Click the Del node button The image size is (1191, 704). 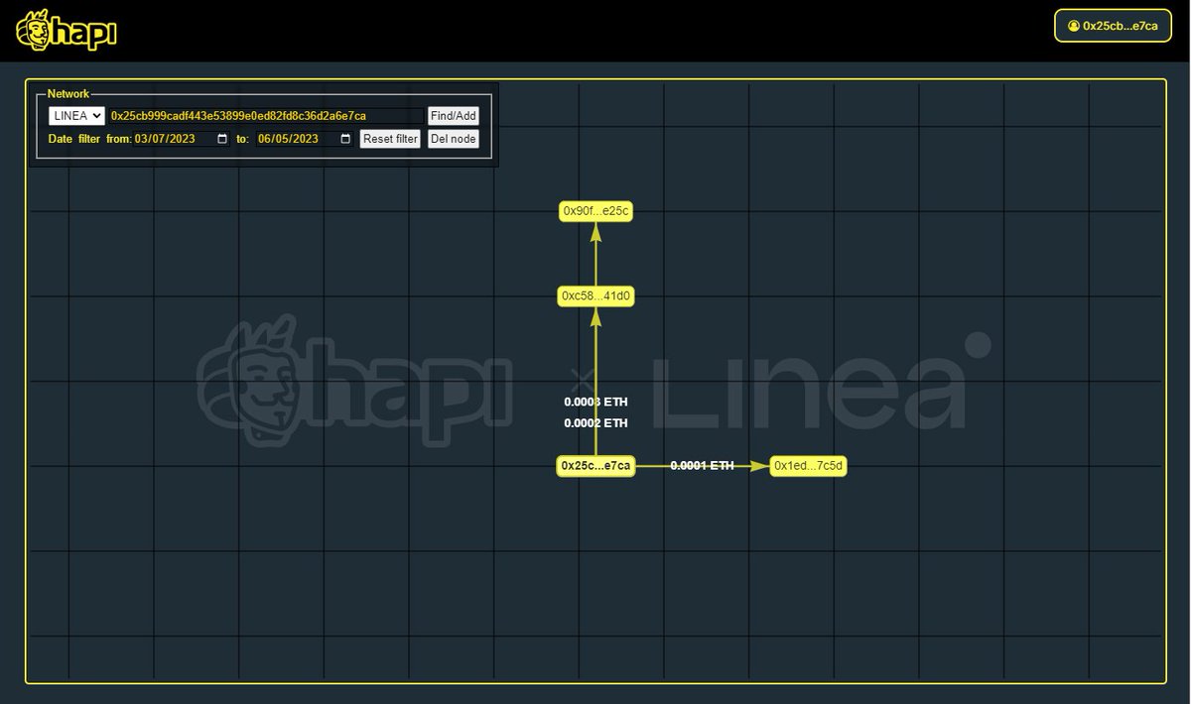(x=454, y=139)
